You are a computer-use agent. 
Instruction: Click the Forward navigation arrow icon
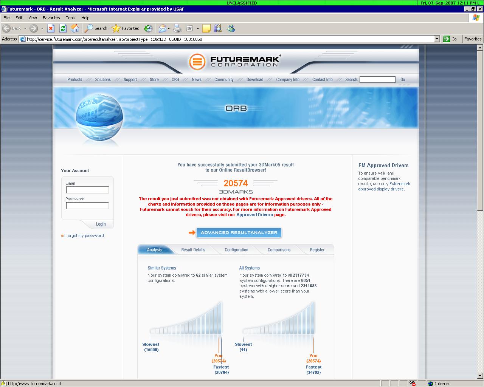click(34, 28)
